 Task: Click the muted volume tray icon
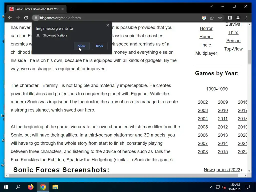tap(224, 187)
